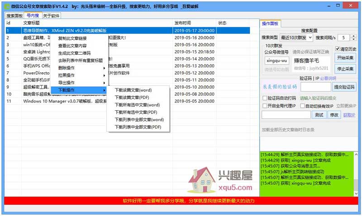362x216 pixels.
Task: Click the captcha image 我是假的验证码
Action: (x=280, y=87)
